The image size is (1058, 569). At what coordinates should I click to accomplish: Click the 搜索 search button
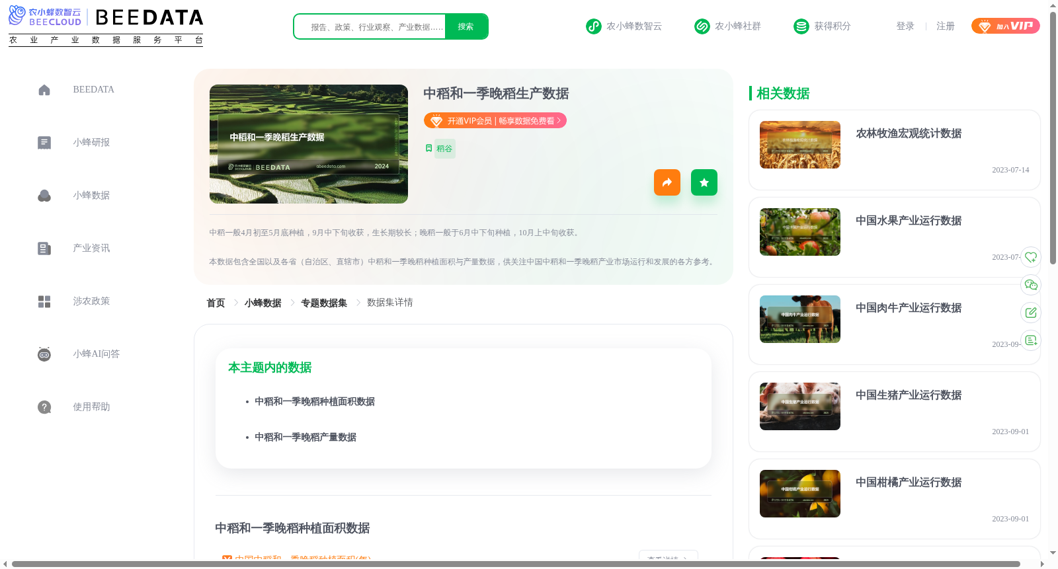coord(466,26)
